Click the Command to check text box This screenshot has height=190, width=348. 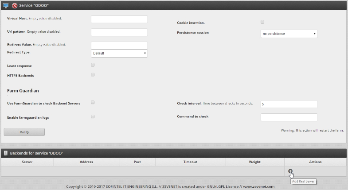[289, 117]
